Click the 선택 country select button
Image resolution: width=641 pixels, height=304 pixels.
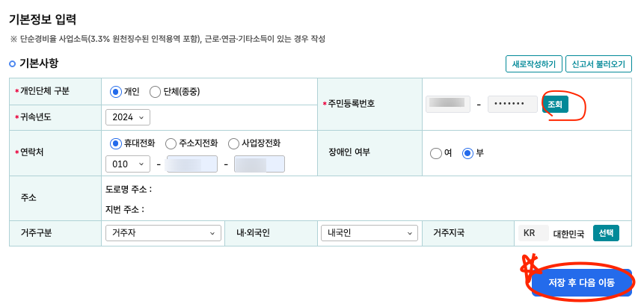click(607, 233)
